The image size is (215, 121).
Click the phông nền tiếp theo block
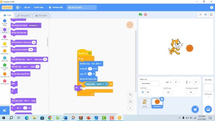point(19,33)
